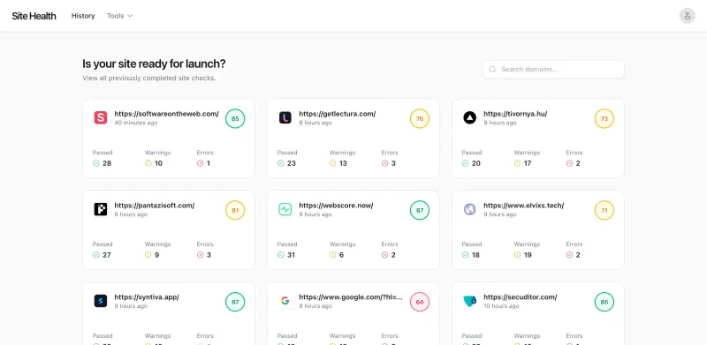707x345 pixels.
Task: Click the webscore.now favicon
Action: click(285, 209)
